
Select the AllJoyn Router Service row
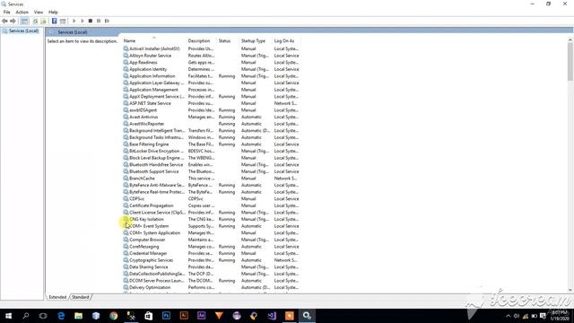point(212,56)
